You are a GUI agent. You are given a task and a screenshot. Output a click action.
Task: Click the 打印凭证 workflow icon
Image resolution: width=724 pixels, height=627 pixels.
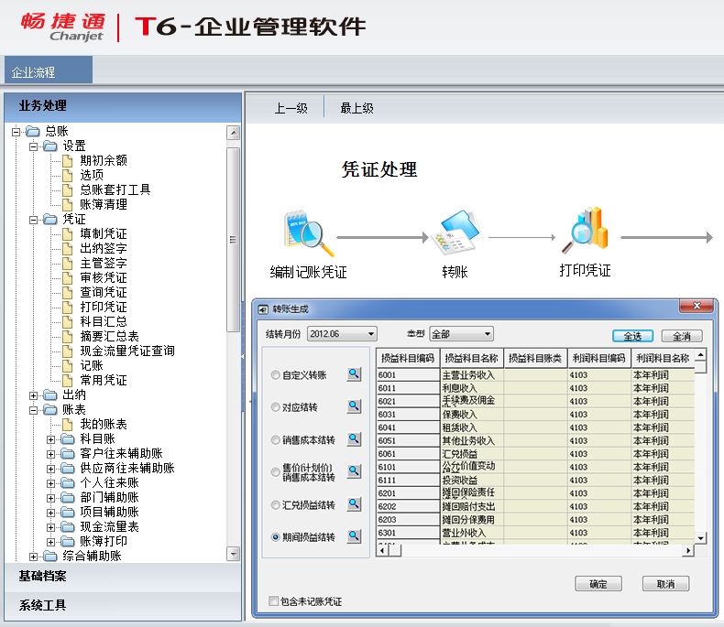click(585, 232)
